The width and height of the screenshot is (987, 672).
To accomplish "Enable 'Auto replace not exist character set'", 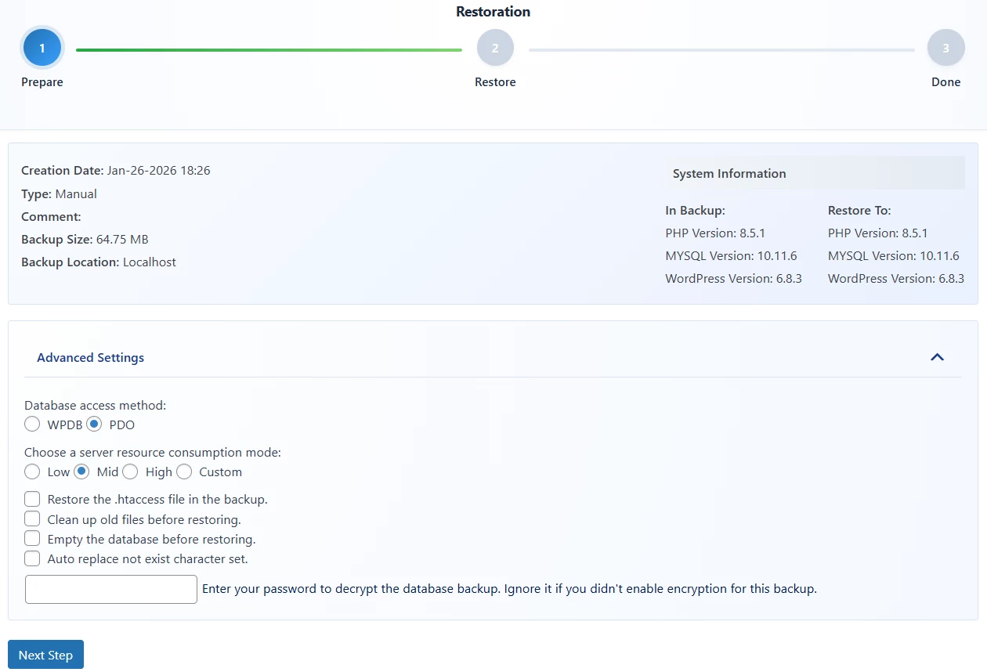I will pos(32,558).
